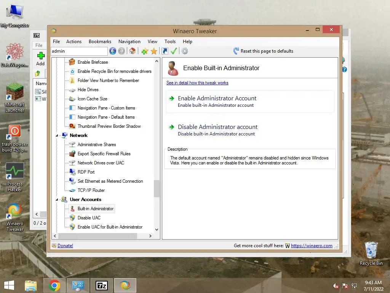Select Administrative Shares tweak

tap(97, 145)
